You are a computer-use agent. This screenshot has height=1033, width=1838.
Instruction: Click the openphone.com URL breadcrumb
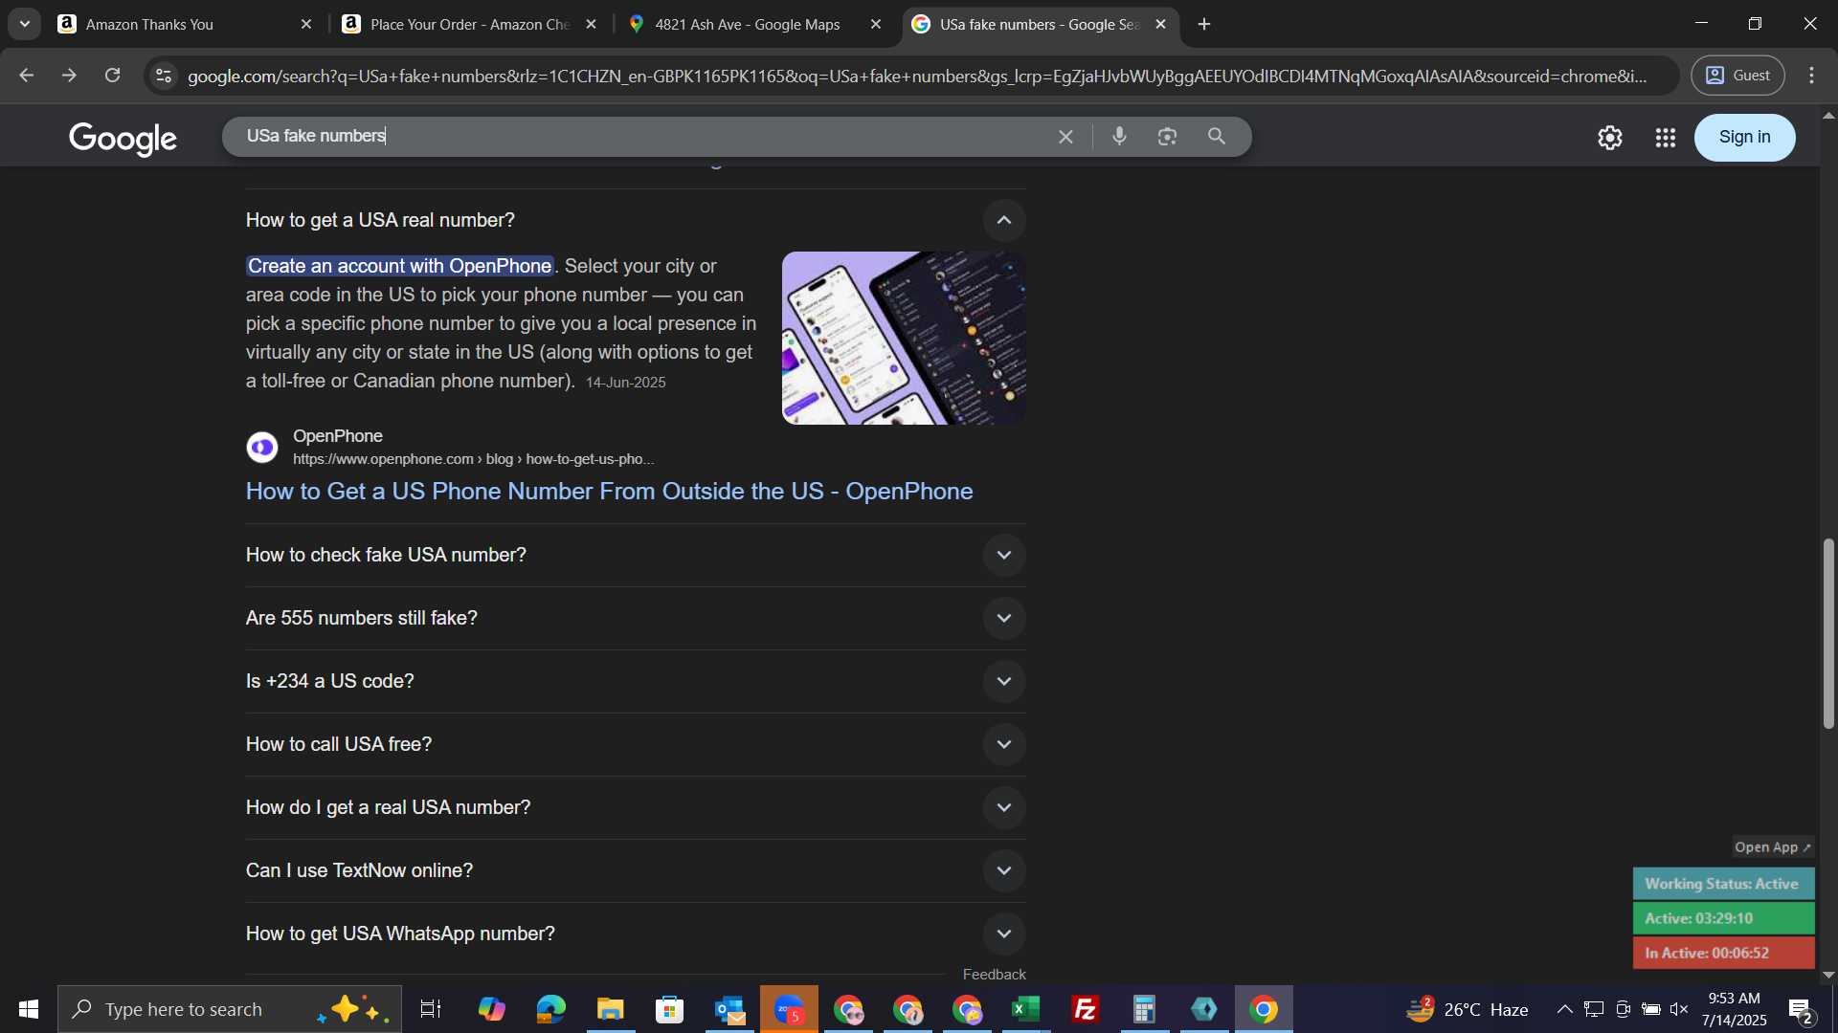coord(473,460)
